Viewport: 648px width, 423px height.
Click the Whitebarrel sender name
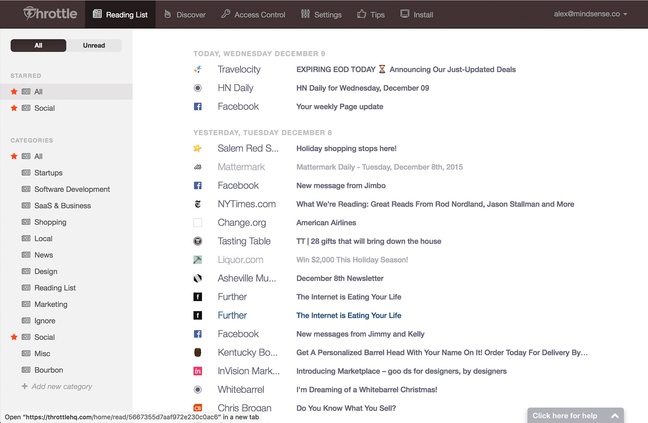(241, 389)
